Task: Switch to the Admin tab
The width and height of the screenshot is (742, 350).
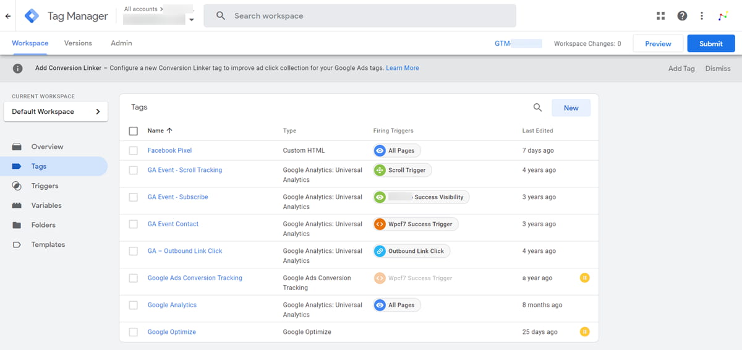Action: click(x=121, y=43)
